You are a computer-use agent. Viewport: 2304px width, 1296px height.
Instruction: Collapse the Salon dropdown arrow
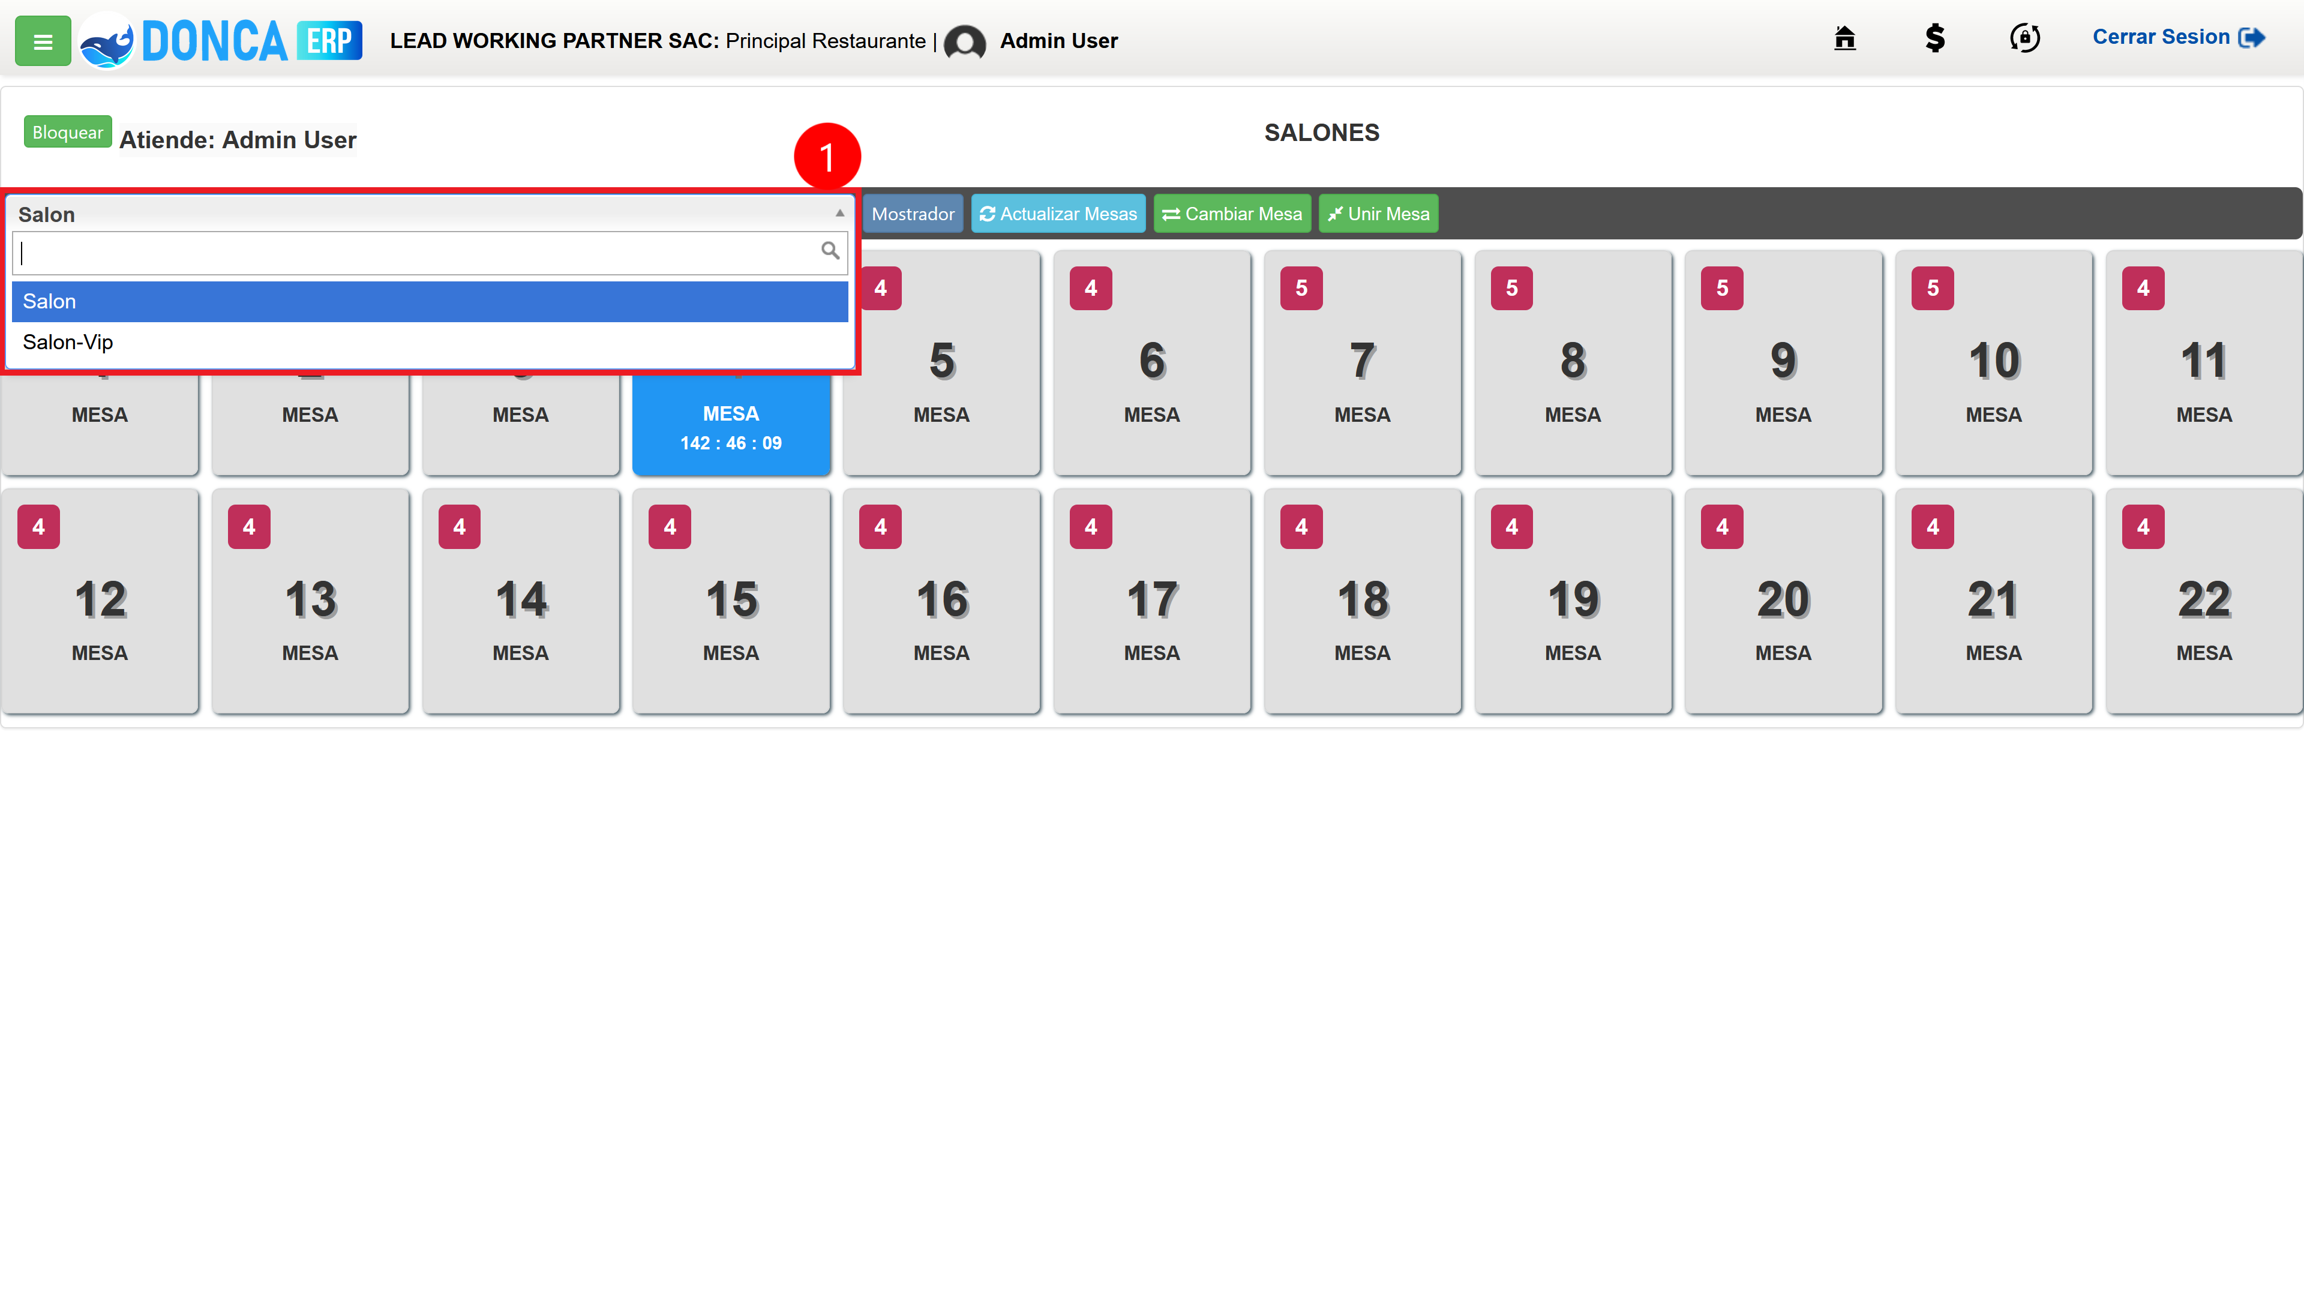coord(839,213)
